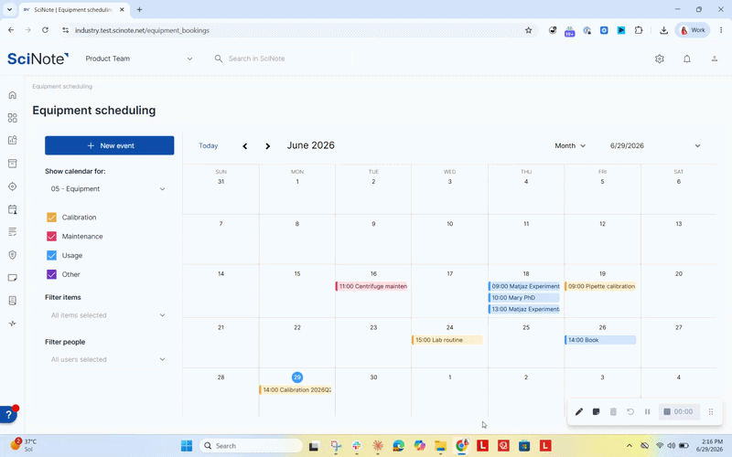Open File Explorer from taskbar
The height and width of the screenshot is (457, 732).
pos(440,446)
